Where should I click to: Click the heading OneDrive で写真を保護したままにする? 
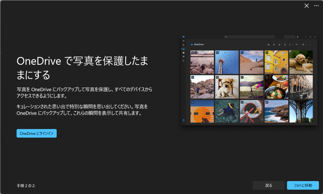click(x=82, y=68)
